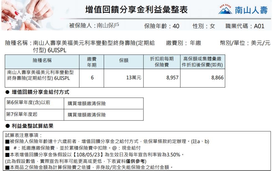
Task: Select the note mentioning 宣告利率皆為3.50%
Action: tap(95, 154)
